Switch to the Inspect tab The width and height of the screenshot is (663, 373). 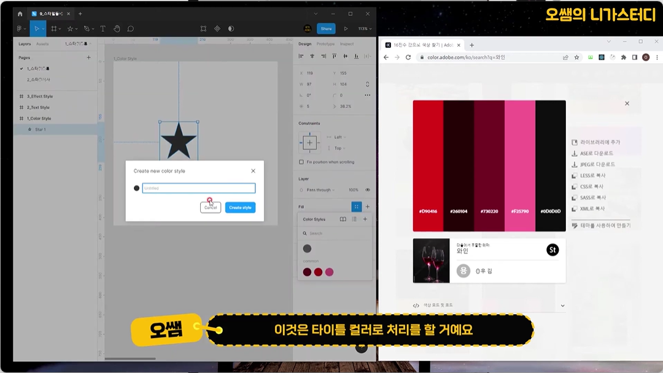pyautogui.click(x=347, y=44)
